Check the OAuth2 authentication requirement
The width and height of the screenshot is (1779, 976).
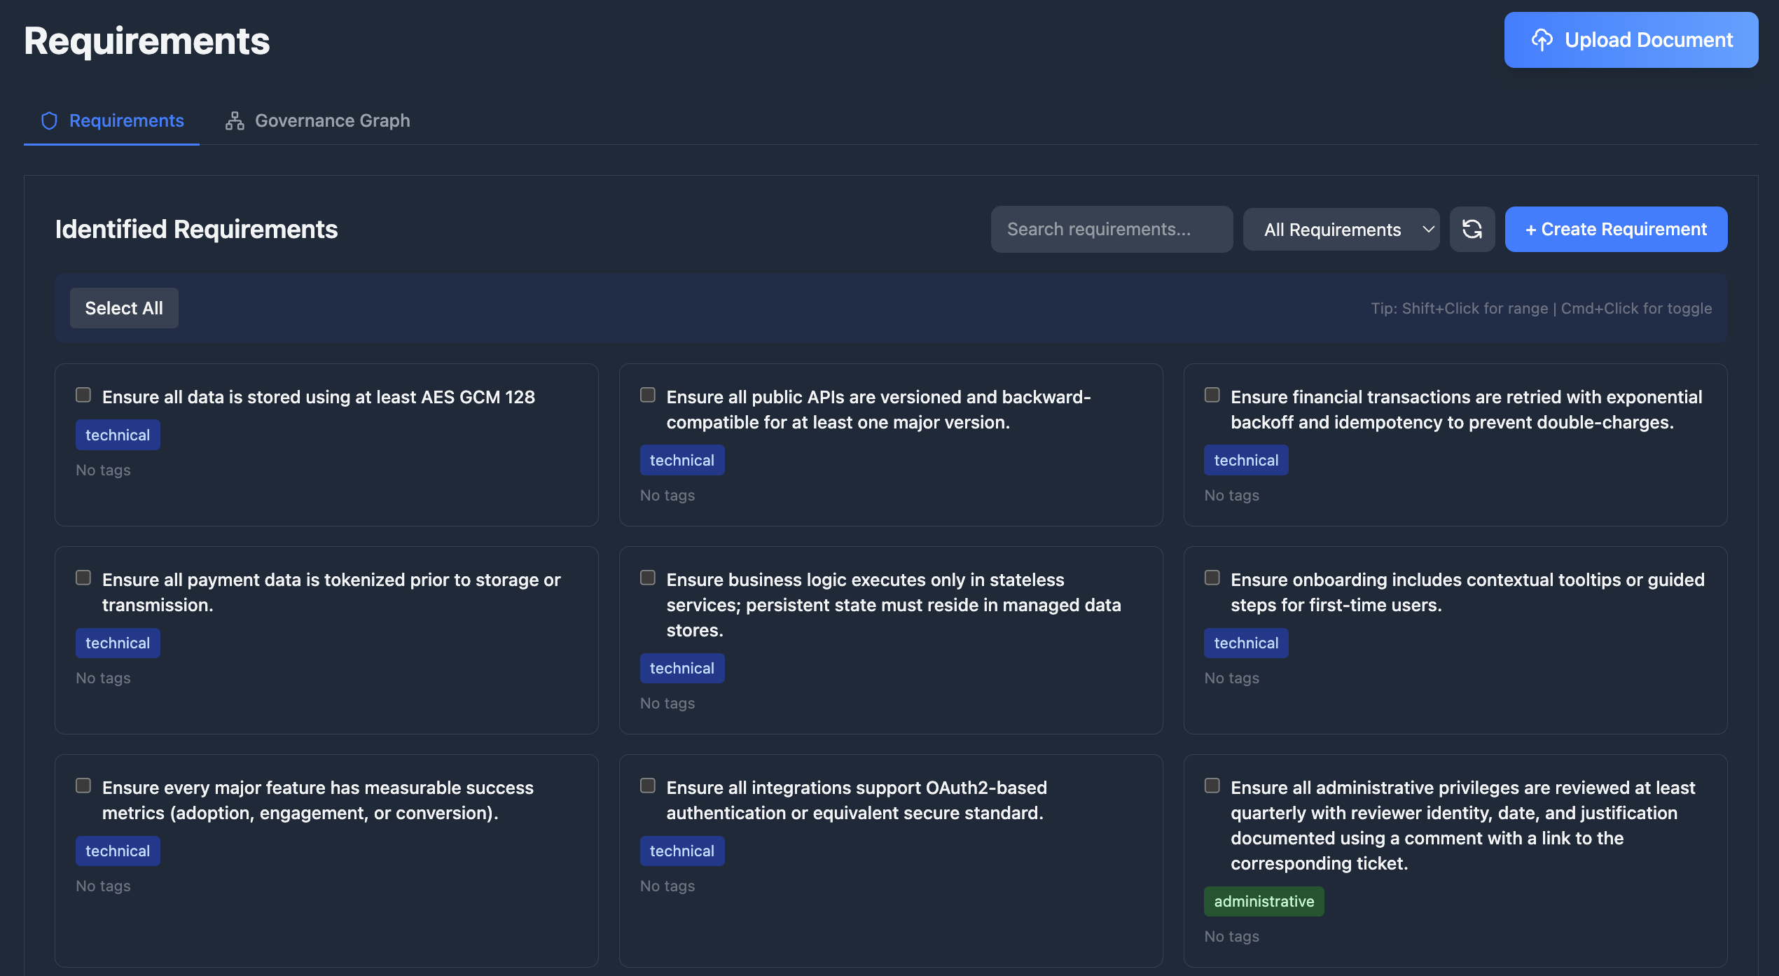[646, 785]
